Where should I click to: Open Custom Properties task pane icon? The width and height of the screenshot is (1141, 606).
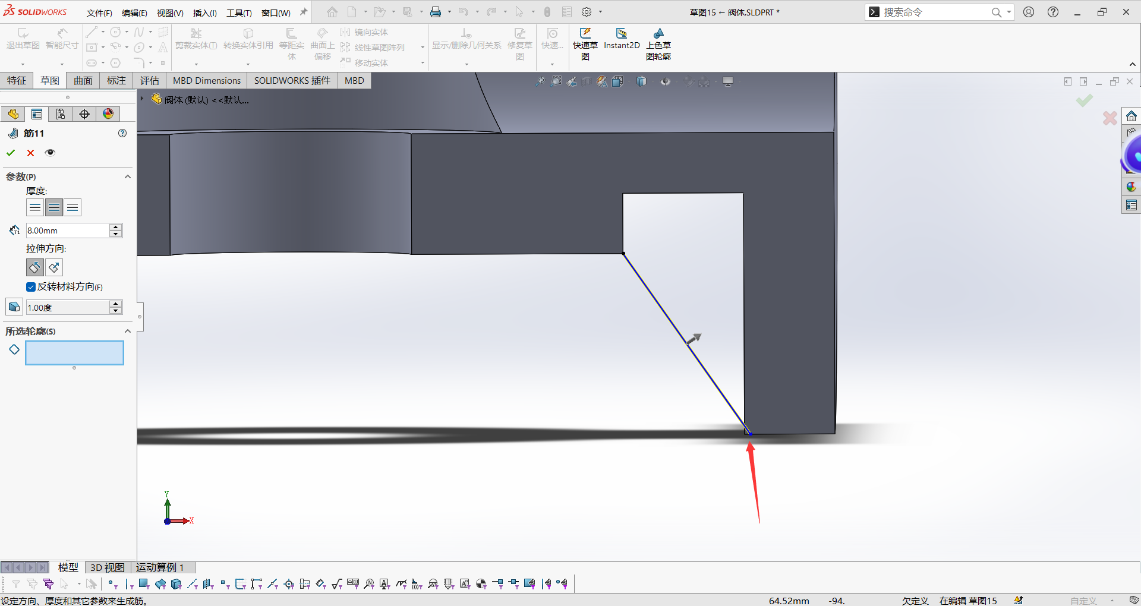(x=1131, y=206)
